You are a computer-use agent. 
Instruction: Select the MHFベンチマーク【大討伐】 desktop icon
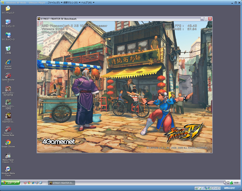pos(8,91)
